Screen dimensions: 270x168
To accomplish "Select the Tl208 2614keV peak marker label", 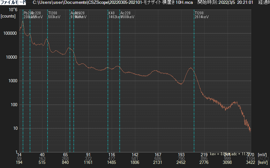I will point(201,15).
